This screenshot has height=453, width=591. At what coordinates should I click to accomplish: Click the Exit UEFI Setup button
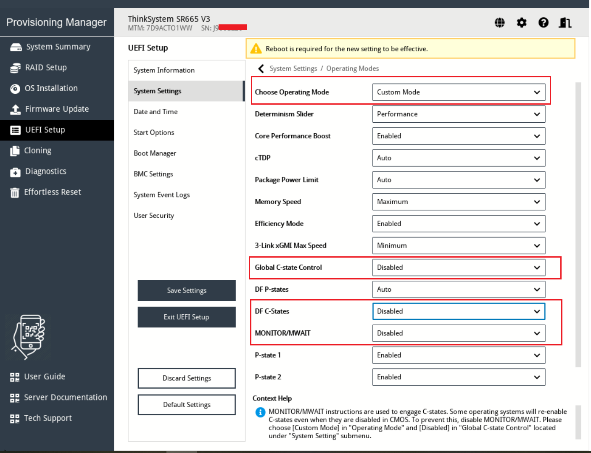[x=187, y=317]
